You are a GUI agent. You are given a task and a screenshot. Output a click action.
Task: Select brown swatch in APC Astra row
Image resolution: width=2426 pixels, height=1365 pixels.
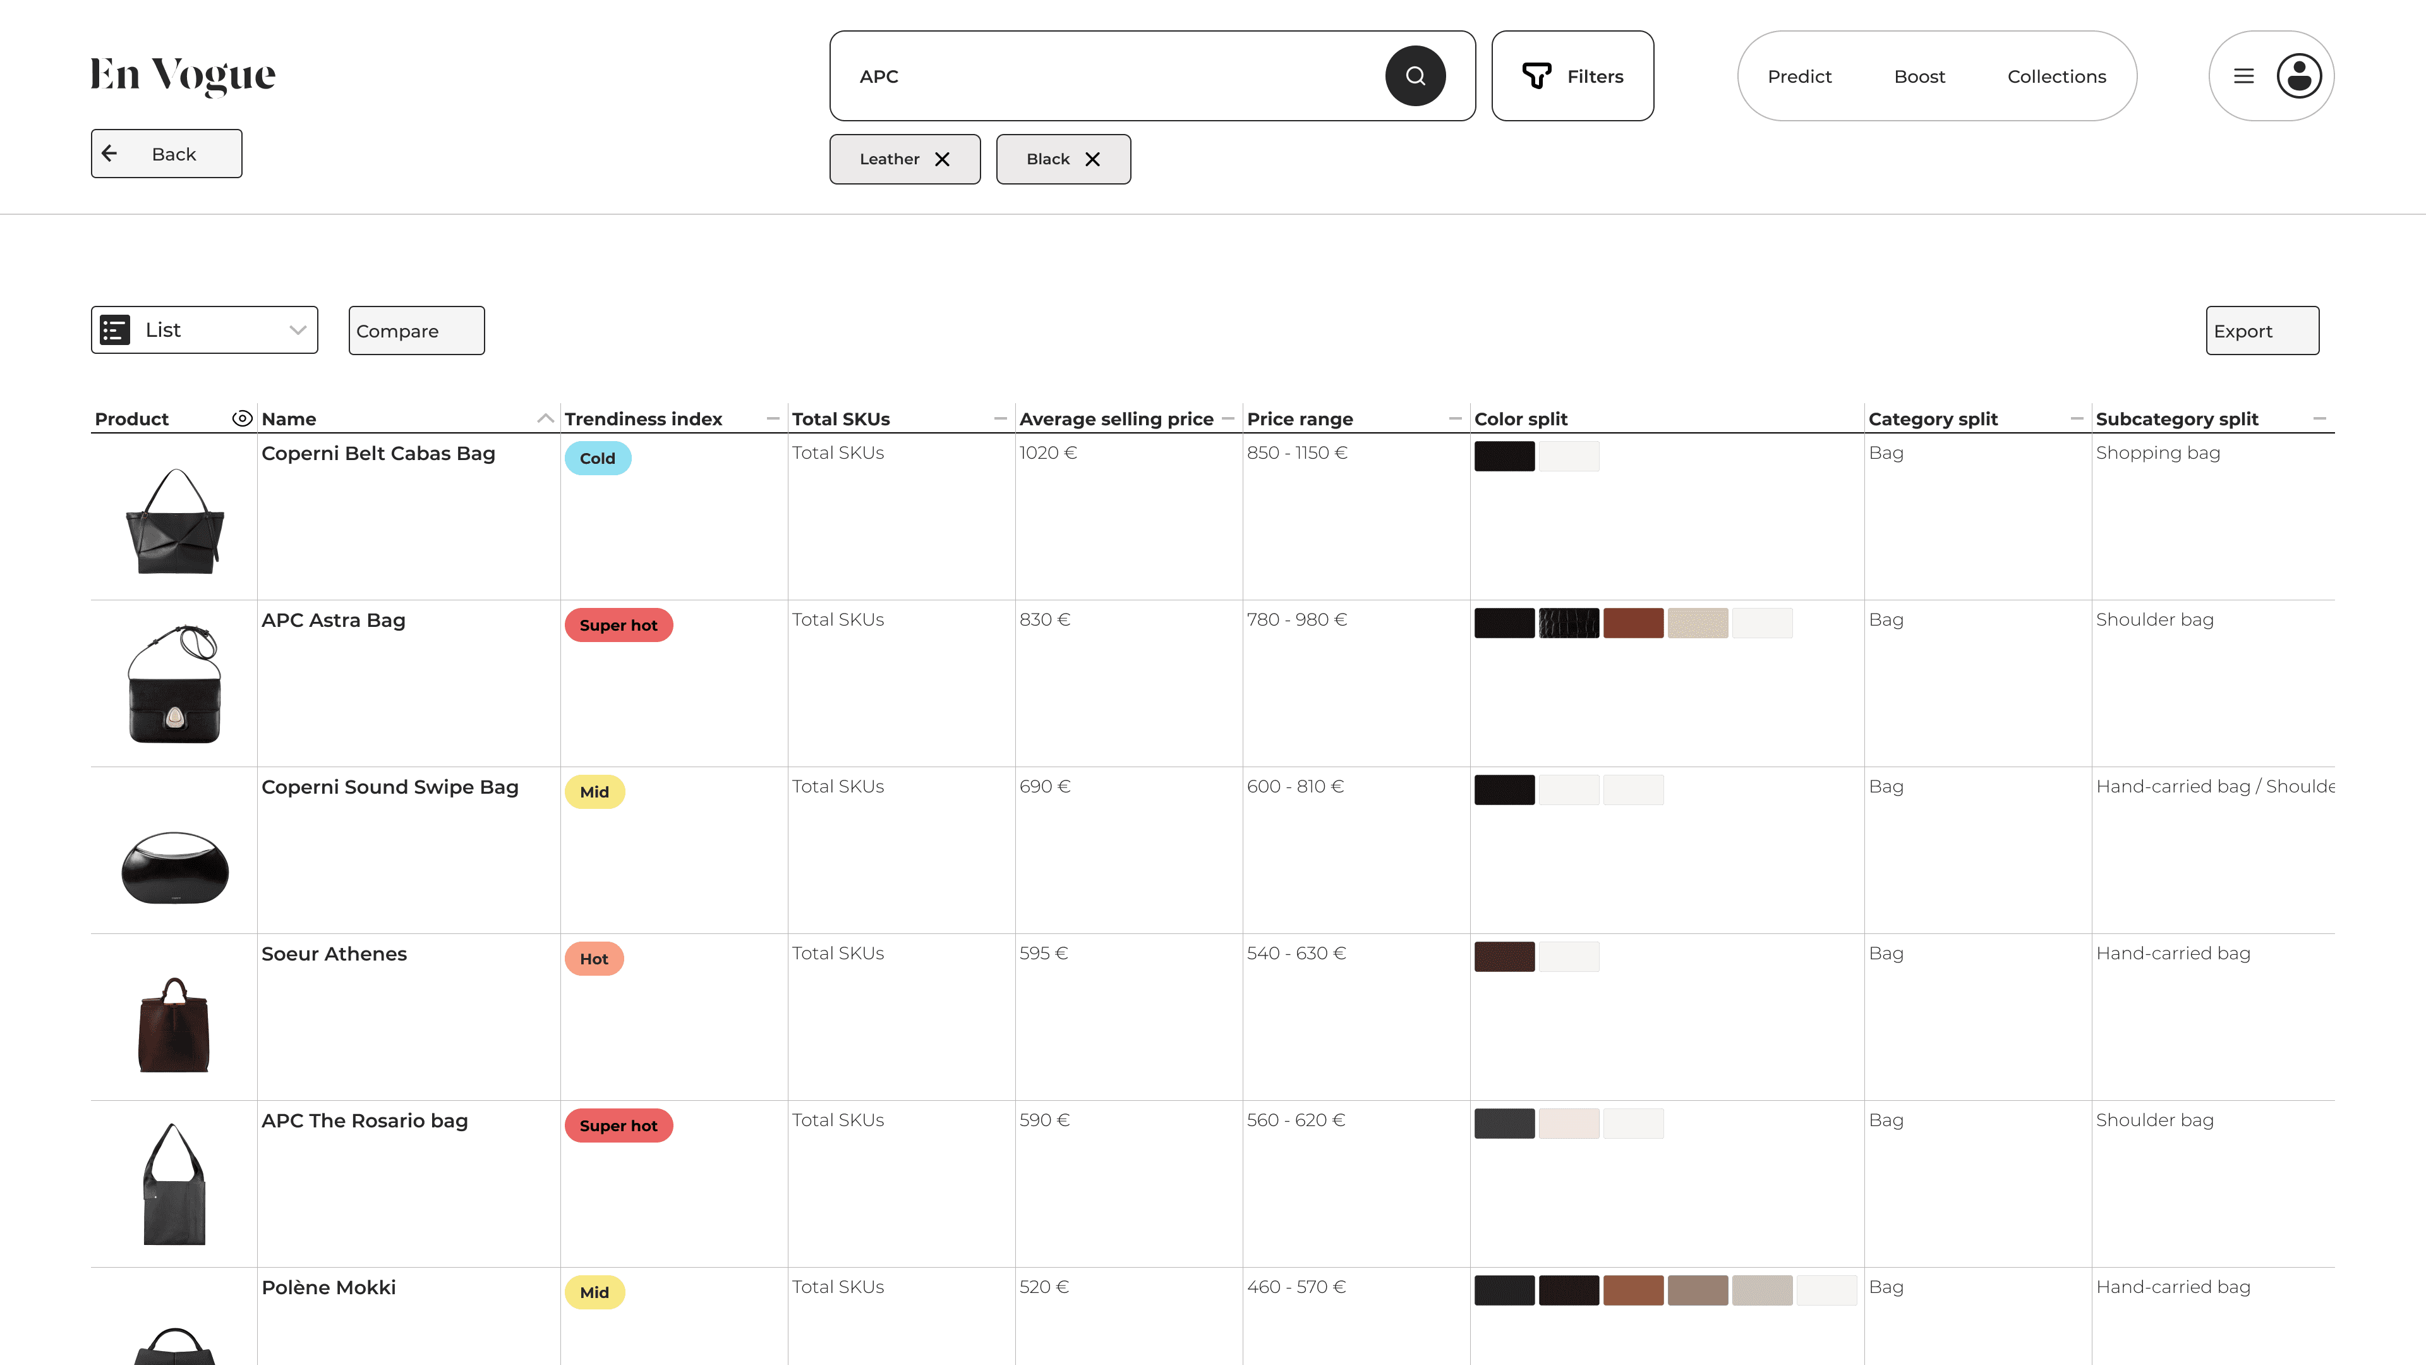click(x=1633, y=622)
